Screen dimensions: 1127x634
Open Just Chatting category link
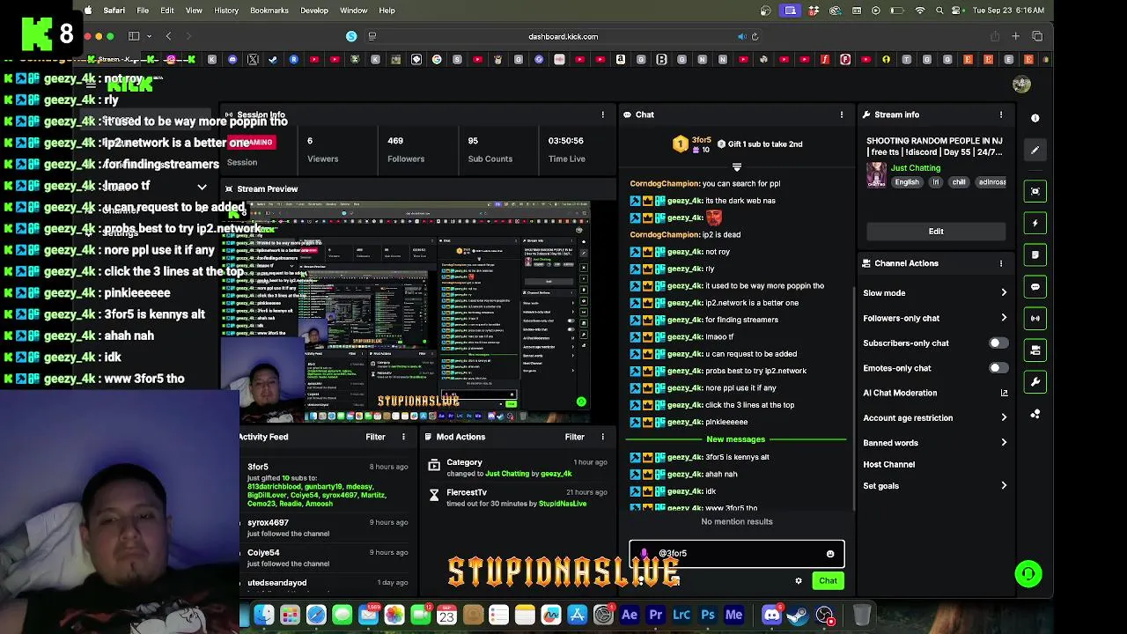(916, 168)
